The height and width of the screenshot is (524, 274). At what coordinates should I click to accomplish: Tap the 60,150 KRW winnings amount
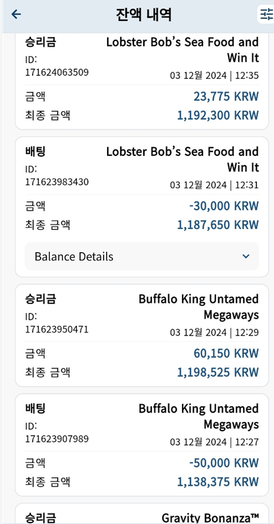[x=226, y=354]
